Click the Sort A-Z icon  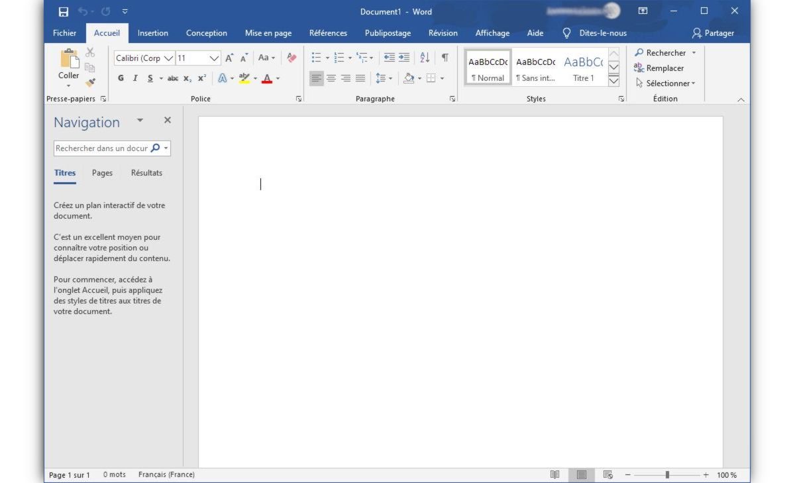pyautogui.click(x=425, y=58)
